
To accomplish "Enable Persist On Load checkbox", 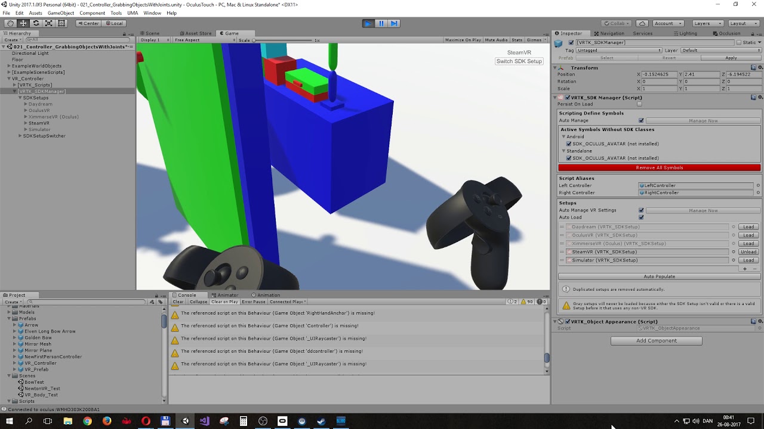I will pos(639,104).
